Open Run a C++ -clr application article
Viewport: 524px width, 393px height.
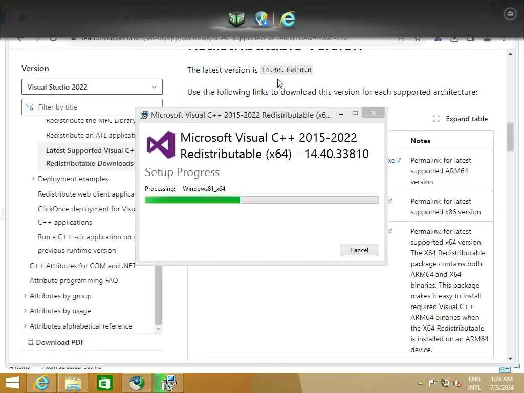point(86,244)
